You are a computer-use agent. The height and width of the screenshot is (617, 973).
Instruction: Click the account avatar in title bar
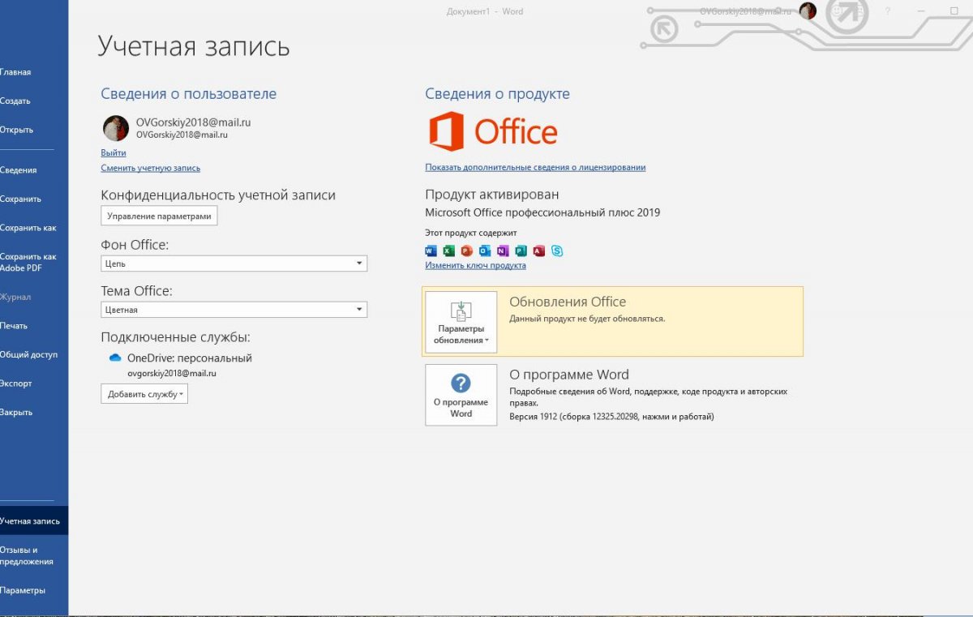click(808, 11)
